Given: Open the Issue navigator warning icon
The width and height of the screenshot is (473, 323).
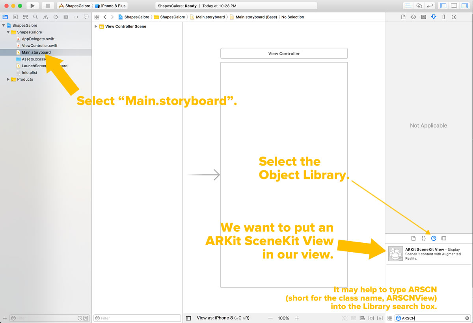Looking at the screenshot, I should [x=46, y=17].
